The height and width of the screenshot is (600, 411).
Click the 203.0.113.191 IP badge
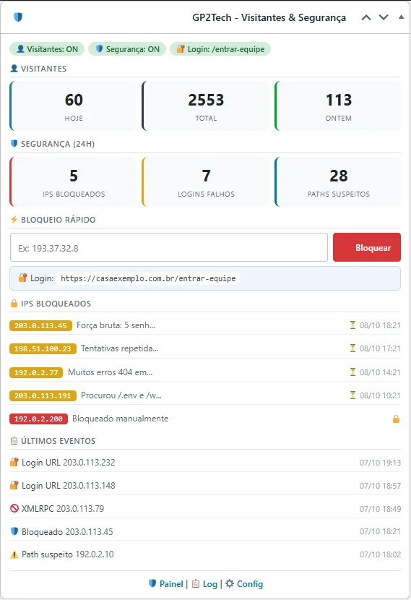43,395
